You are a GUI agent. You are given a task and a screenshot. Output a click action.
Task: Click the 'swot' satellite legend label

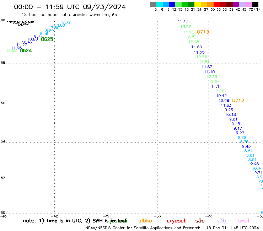[244, 221]
